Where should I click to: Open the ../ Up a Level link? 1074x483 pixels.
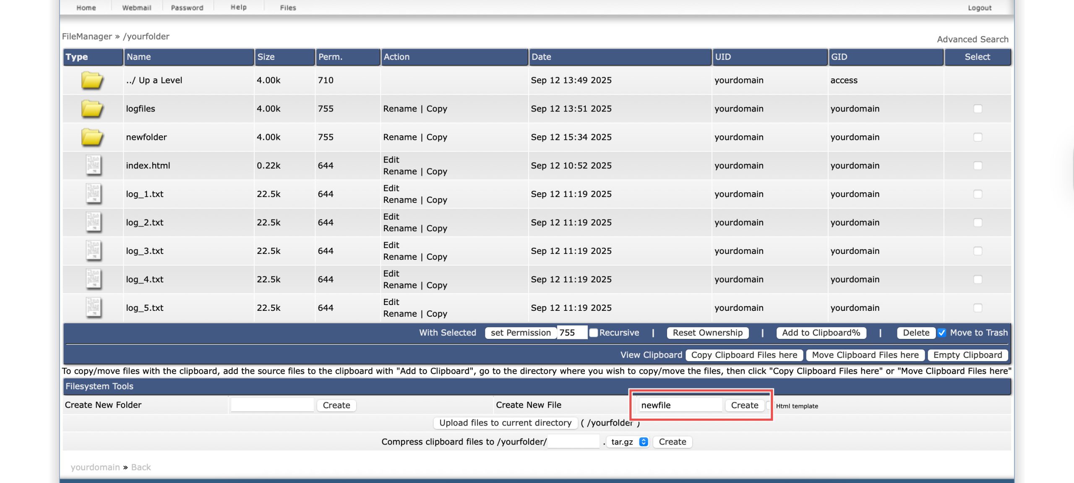(x=154, y=80)
